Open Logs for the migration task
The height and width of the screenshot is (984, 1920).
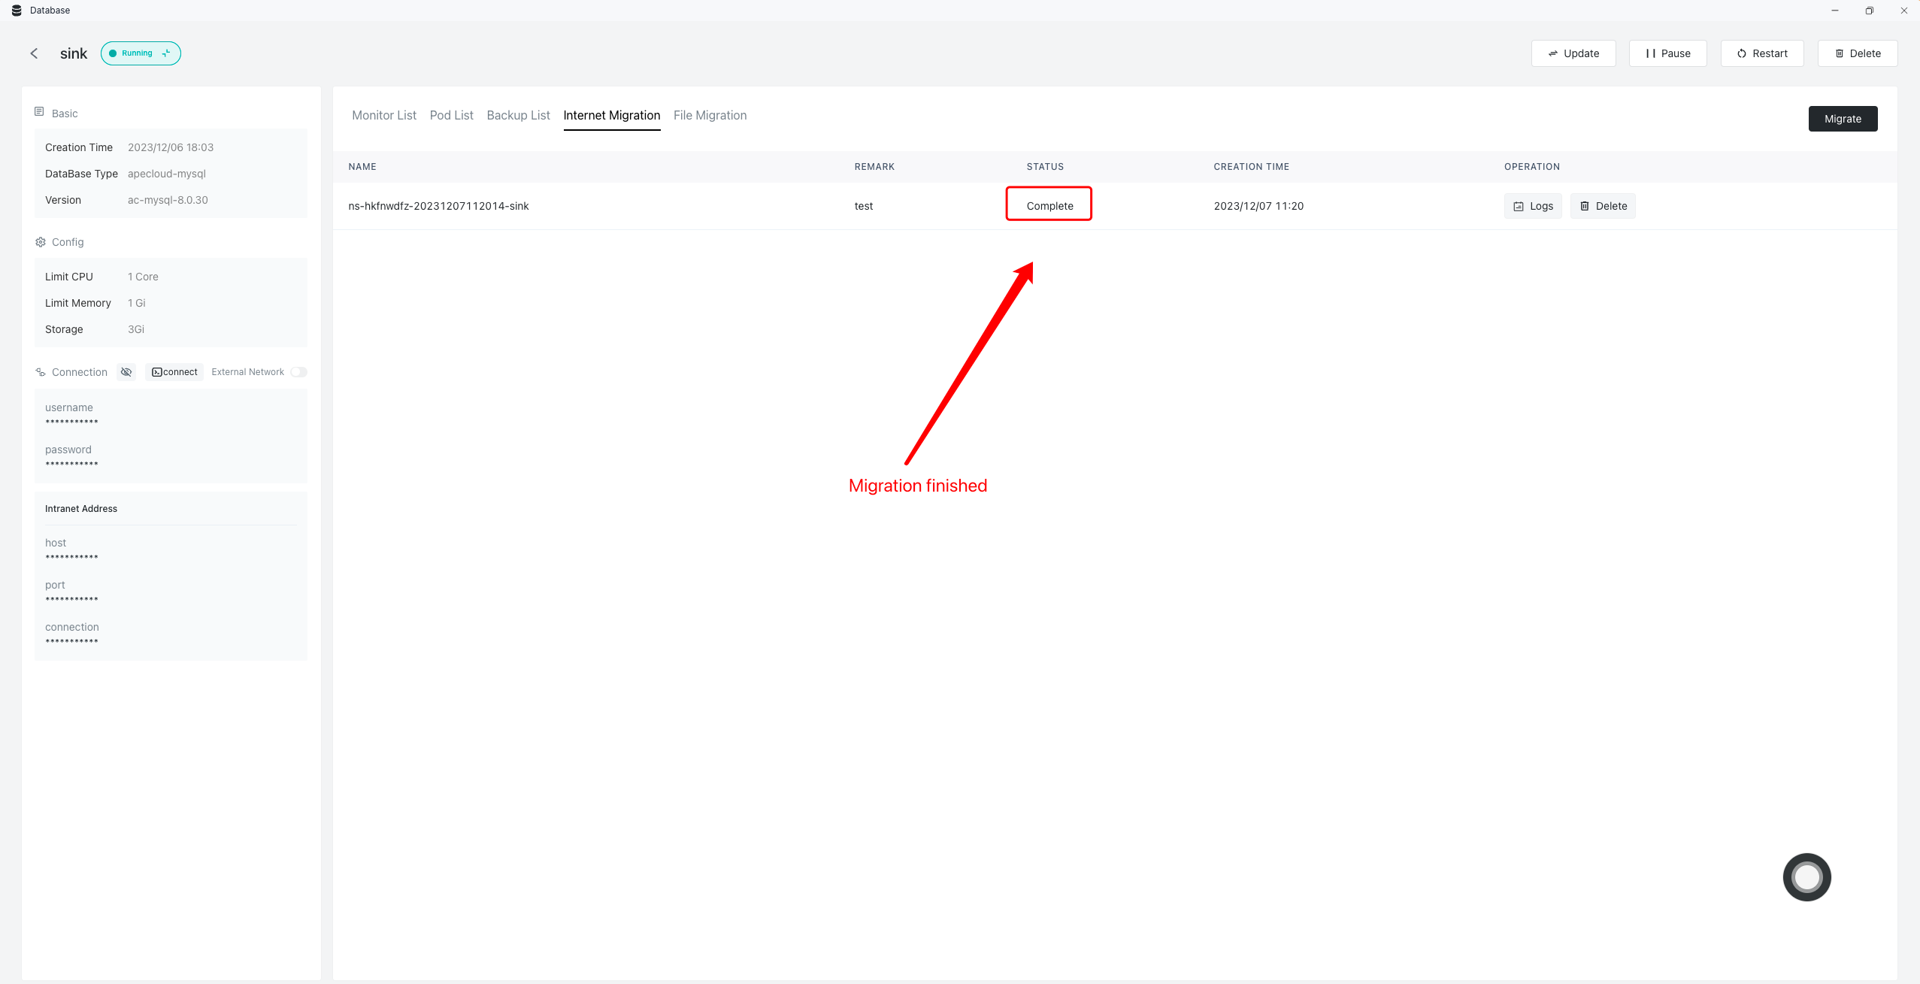(x=1533, y=206)
